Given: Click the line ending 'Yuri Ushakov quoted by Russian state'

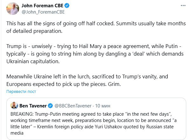Looking at the screenshot, I should (92, 127).
